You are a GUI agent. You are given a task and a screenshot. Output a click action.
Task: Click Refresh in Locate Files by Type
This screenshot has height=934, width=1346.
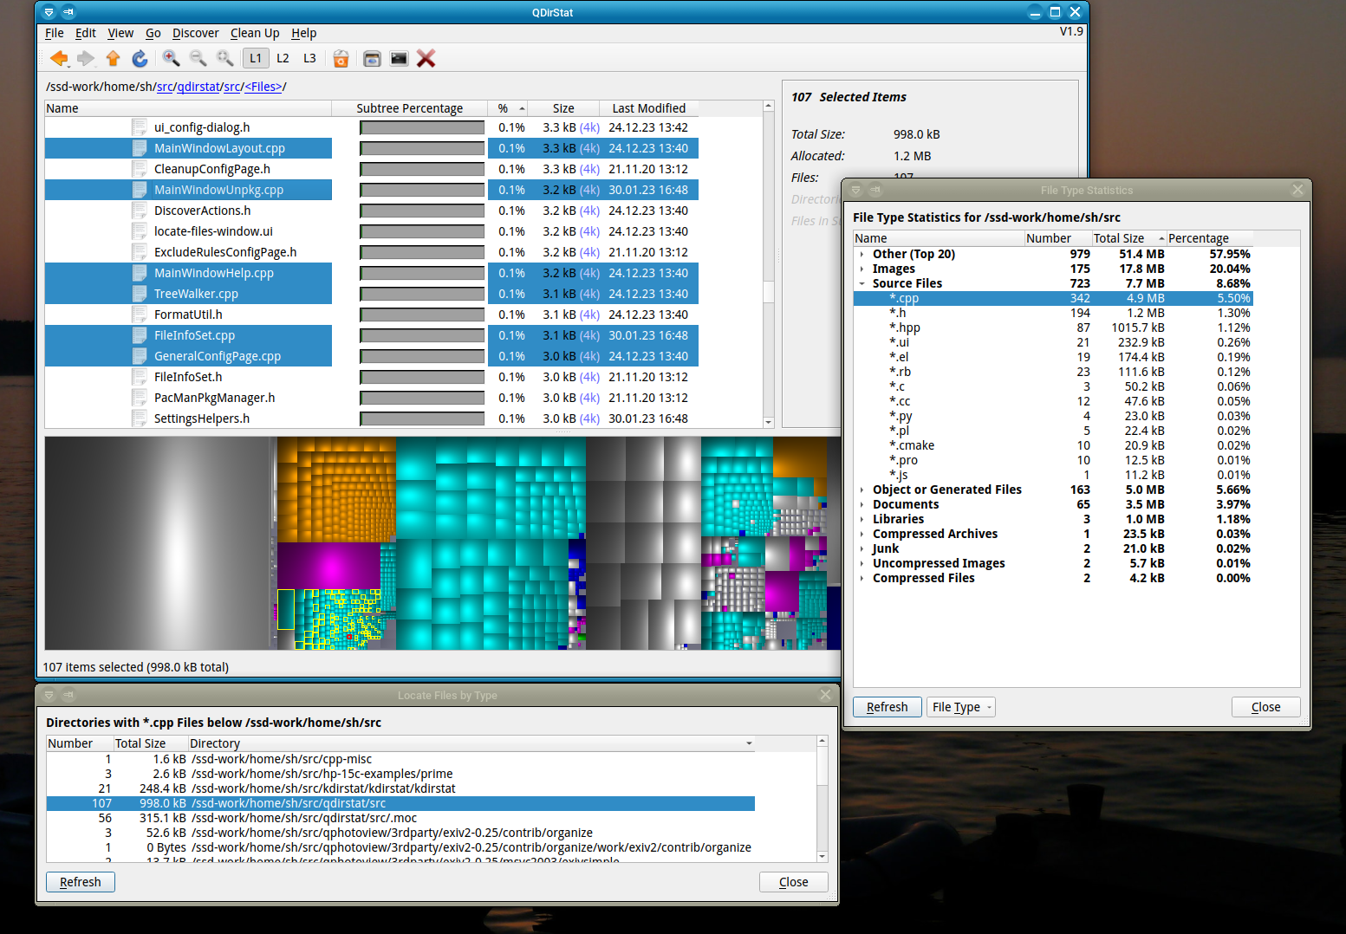80,882
